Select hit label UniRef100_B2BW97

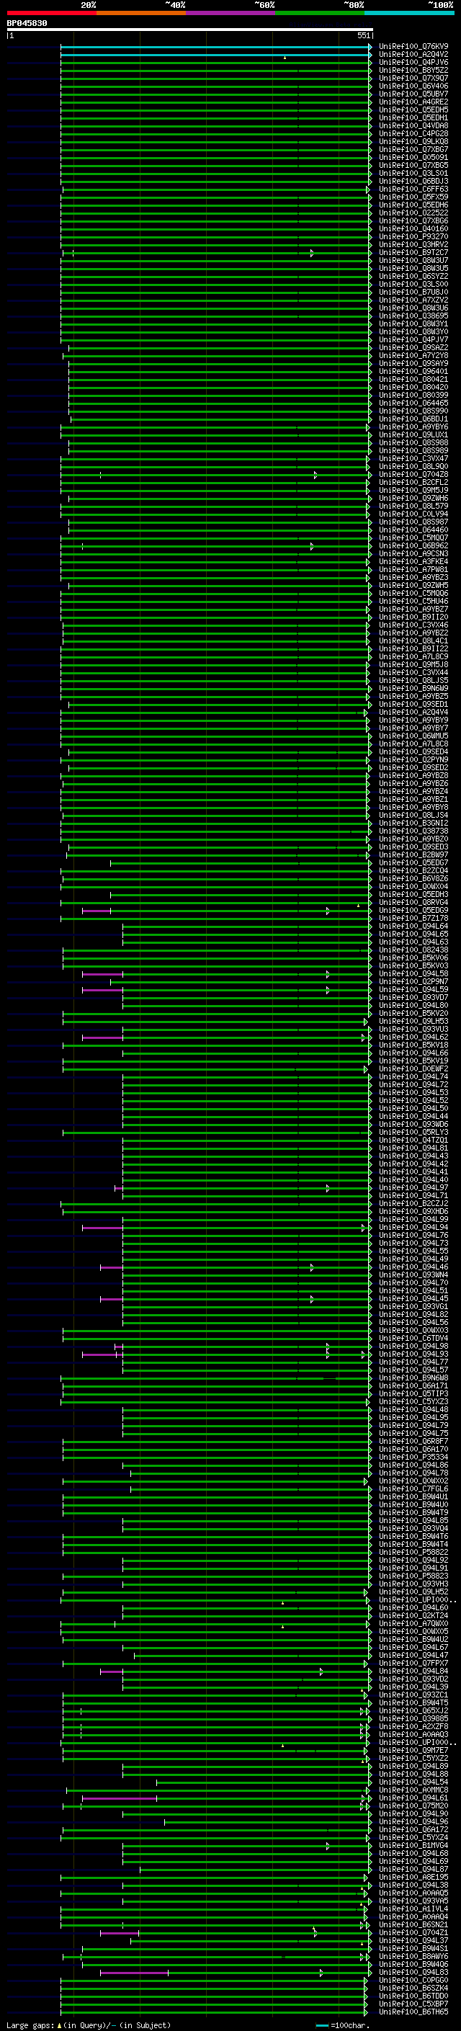[x=413, y=855]
